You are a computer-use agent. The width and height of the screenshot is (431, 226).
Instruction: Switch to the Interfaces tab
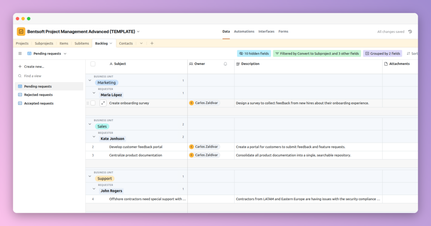point(266,31)
